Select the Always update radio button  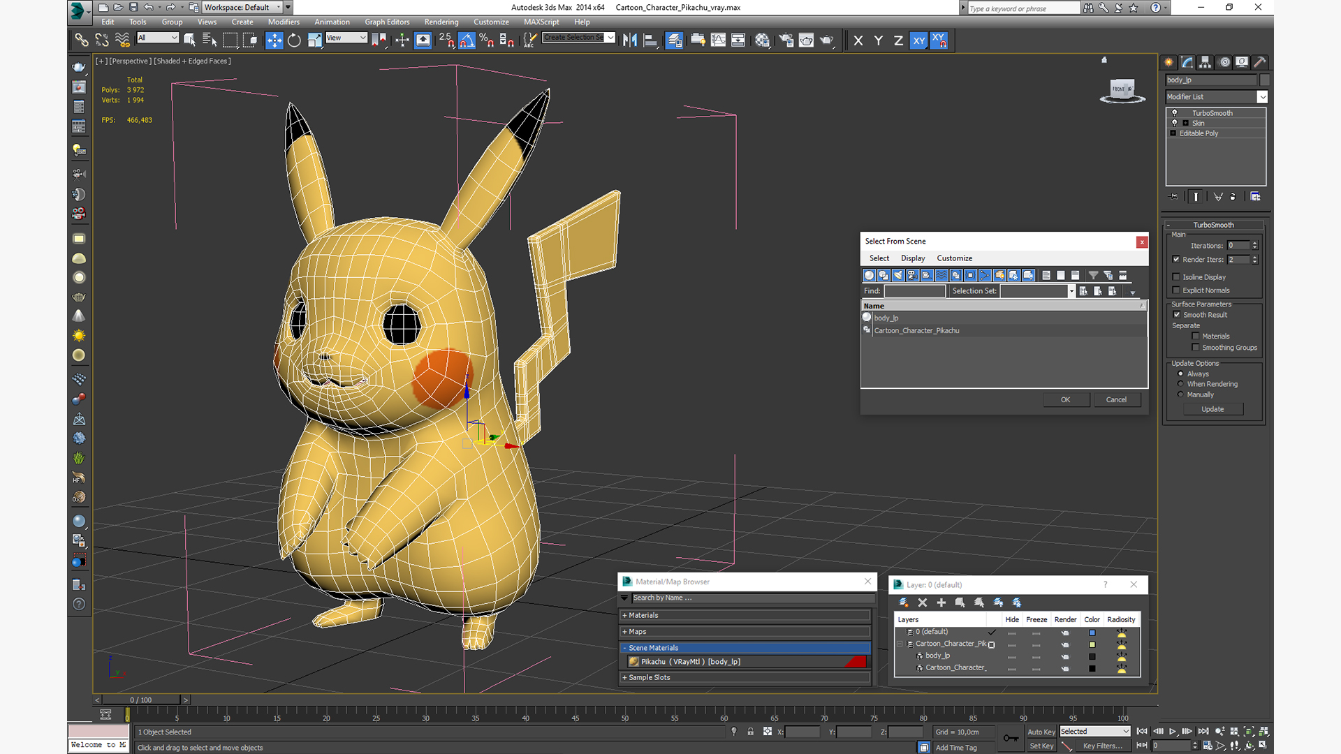click(1180, 374)
